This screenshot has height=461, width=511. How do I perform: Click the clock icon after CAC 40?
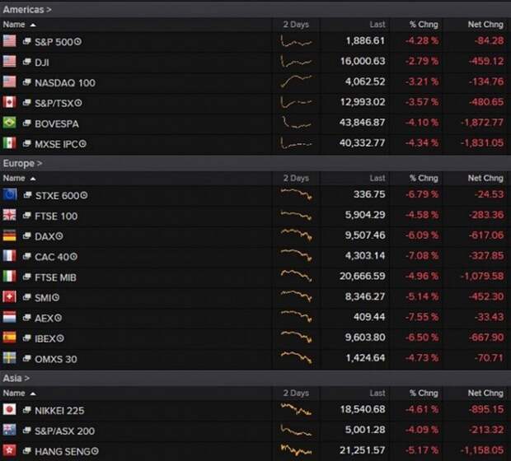(73, 257)
